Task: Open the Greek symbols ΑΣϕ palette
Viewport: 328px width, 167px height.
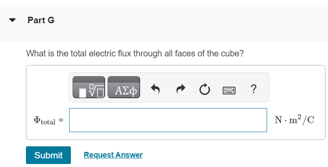Action: [124, 87]
